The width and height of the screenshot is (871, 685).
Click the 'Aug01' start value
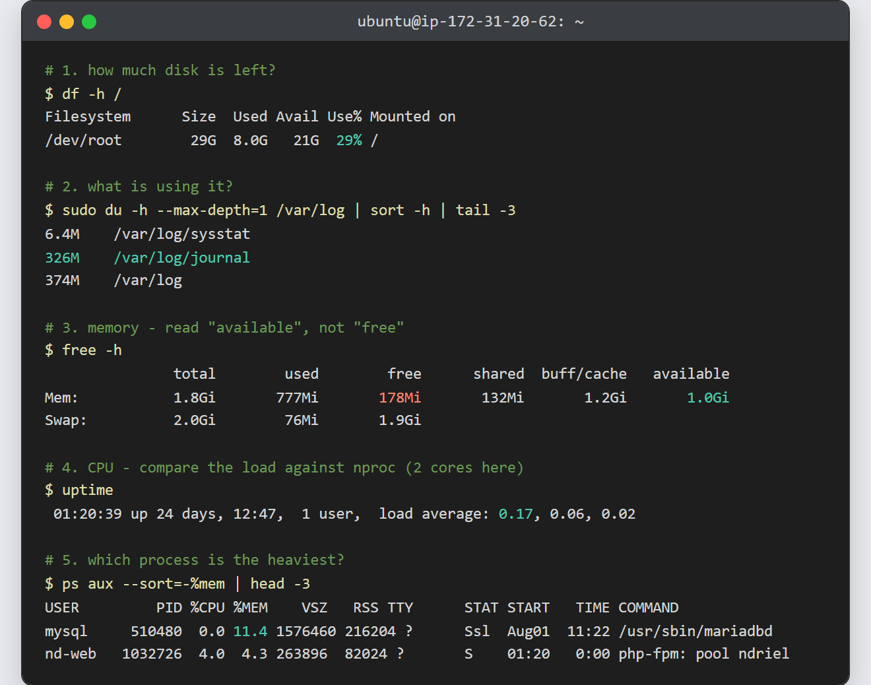(529, 632)
